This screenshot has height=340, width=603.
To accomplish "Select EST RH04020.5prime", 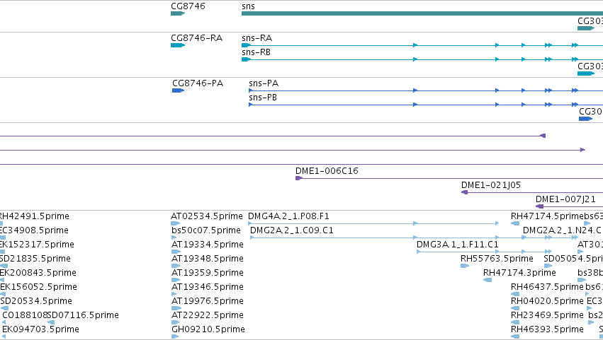I will click(x=547, y=301).
